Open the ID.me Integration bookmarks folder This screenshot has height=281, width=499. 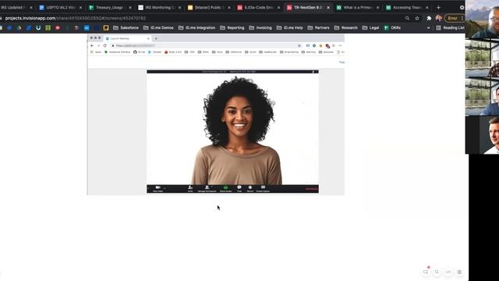pos(196,28)
